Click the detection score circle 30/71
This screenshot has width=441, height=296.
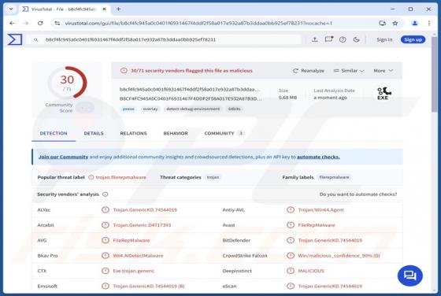[x=67, y=83]
